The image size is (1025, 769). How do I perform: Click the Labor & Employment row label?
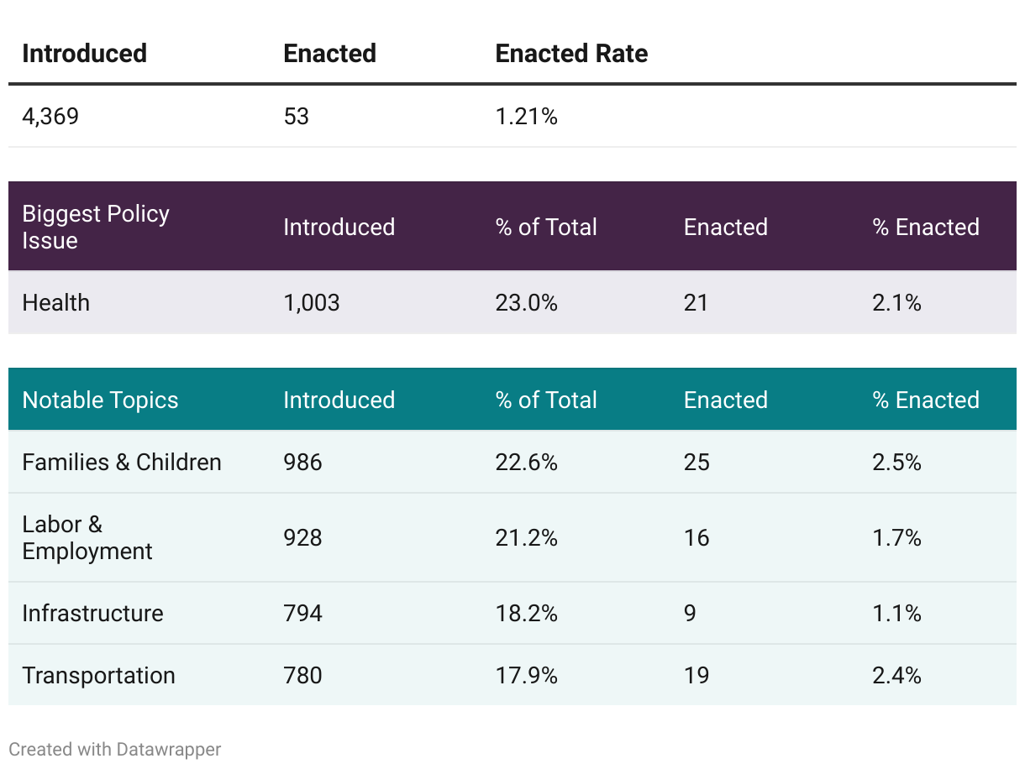(x=87, y=537)
